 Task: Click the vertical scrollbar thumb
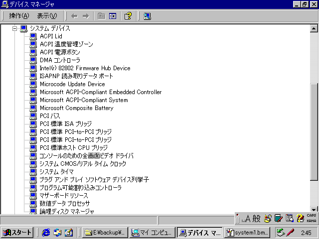click(314, 131)
